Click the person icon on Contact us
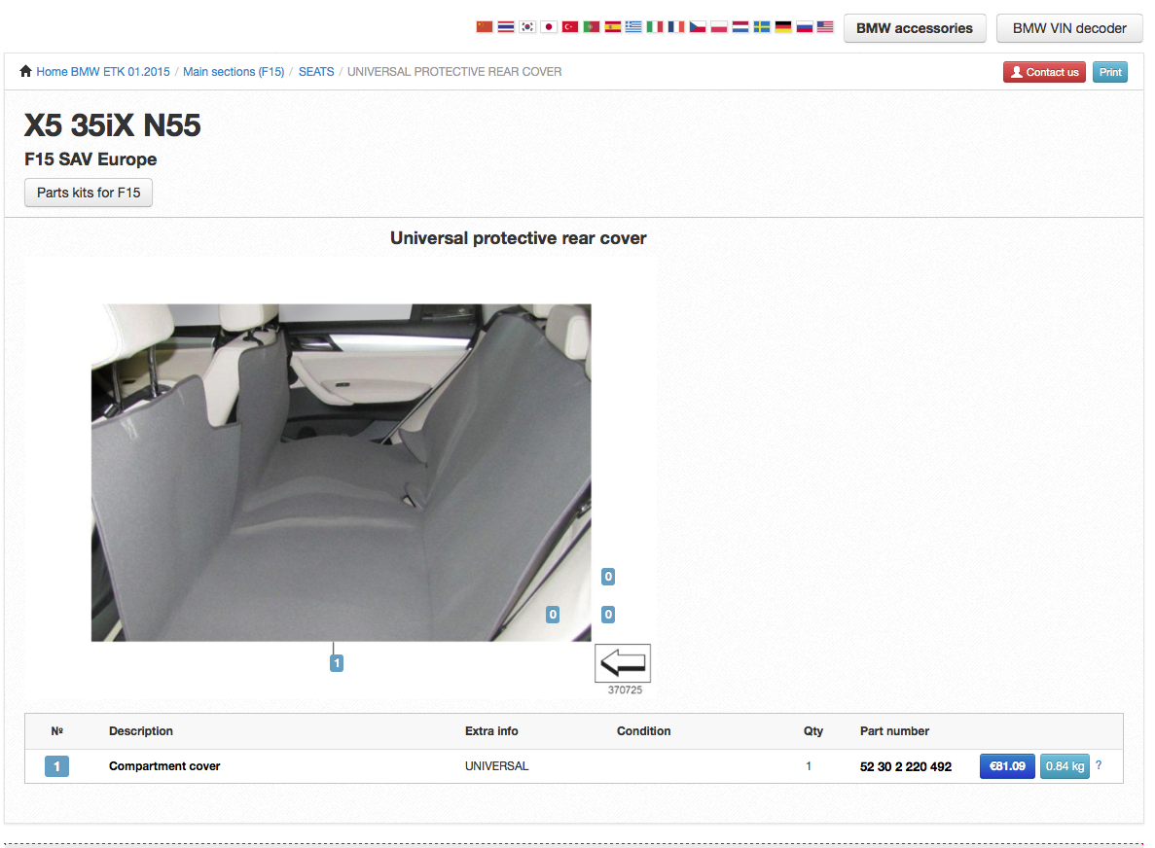 [1019, 71]
